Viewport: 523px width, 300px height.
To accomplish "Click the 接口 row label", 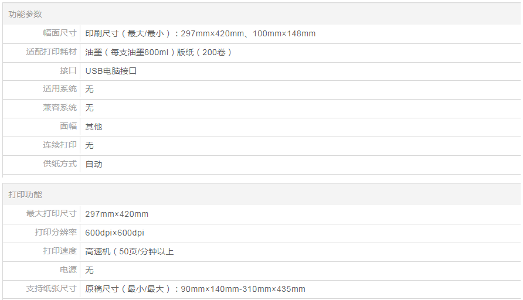I will click(x=68, y=71).
